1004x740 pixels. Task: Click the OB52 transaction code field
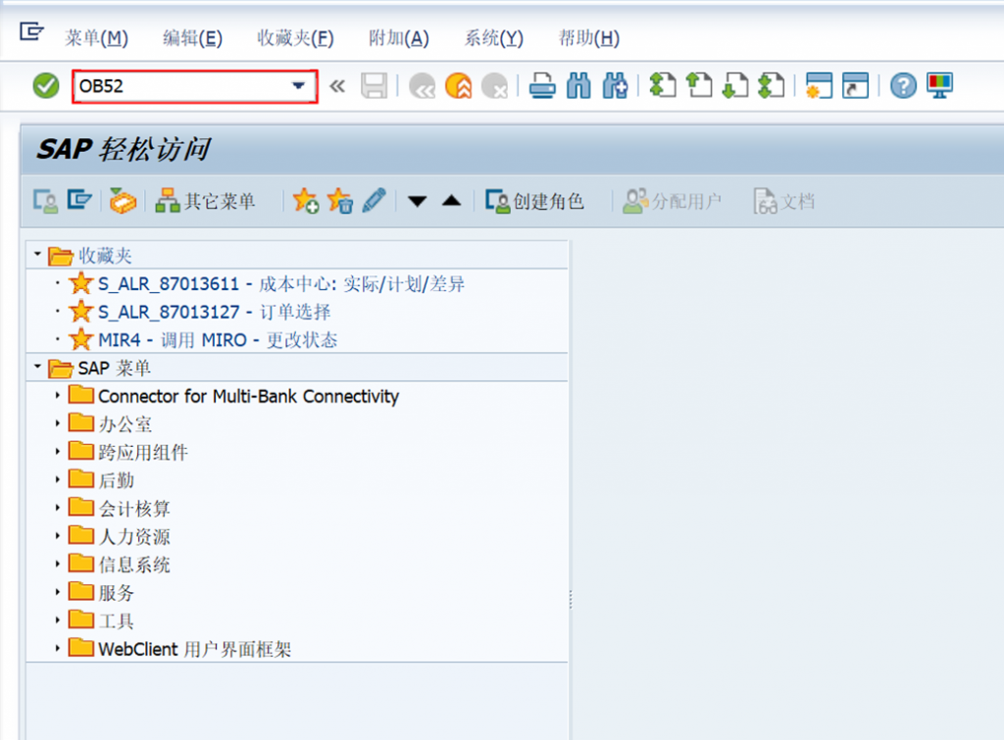point(195,86)
